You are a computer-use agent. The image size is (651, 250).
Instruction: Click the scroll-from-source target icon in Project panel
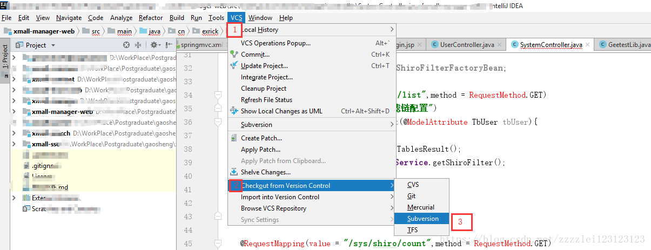tap(126, 45)
